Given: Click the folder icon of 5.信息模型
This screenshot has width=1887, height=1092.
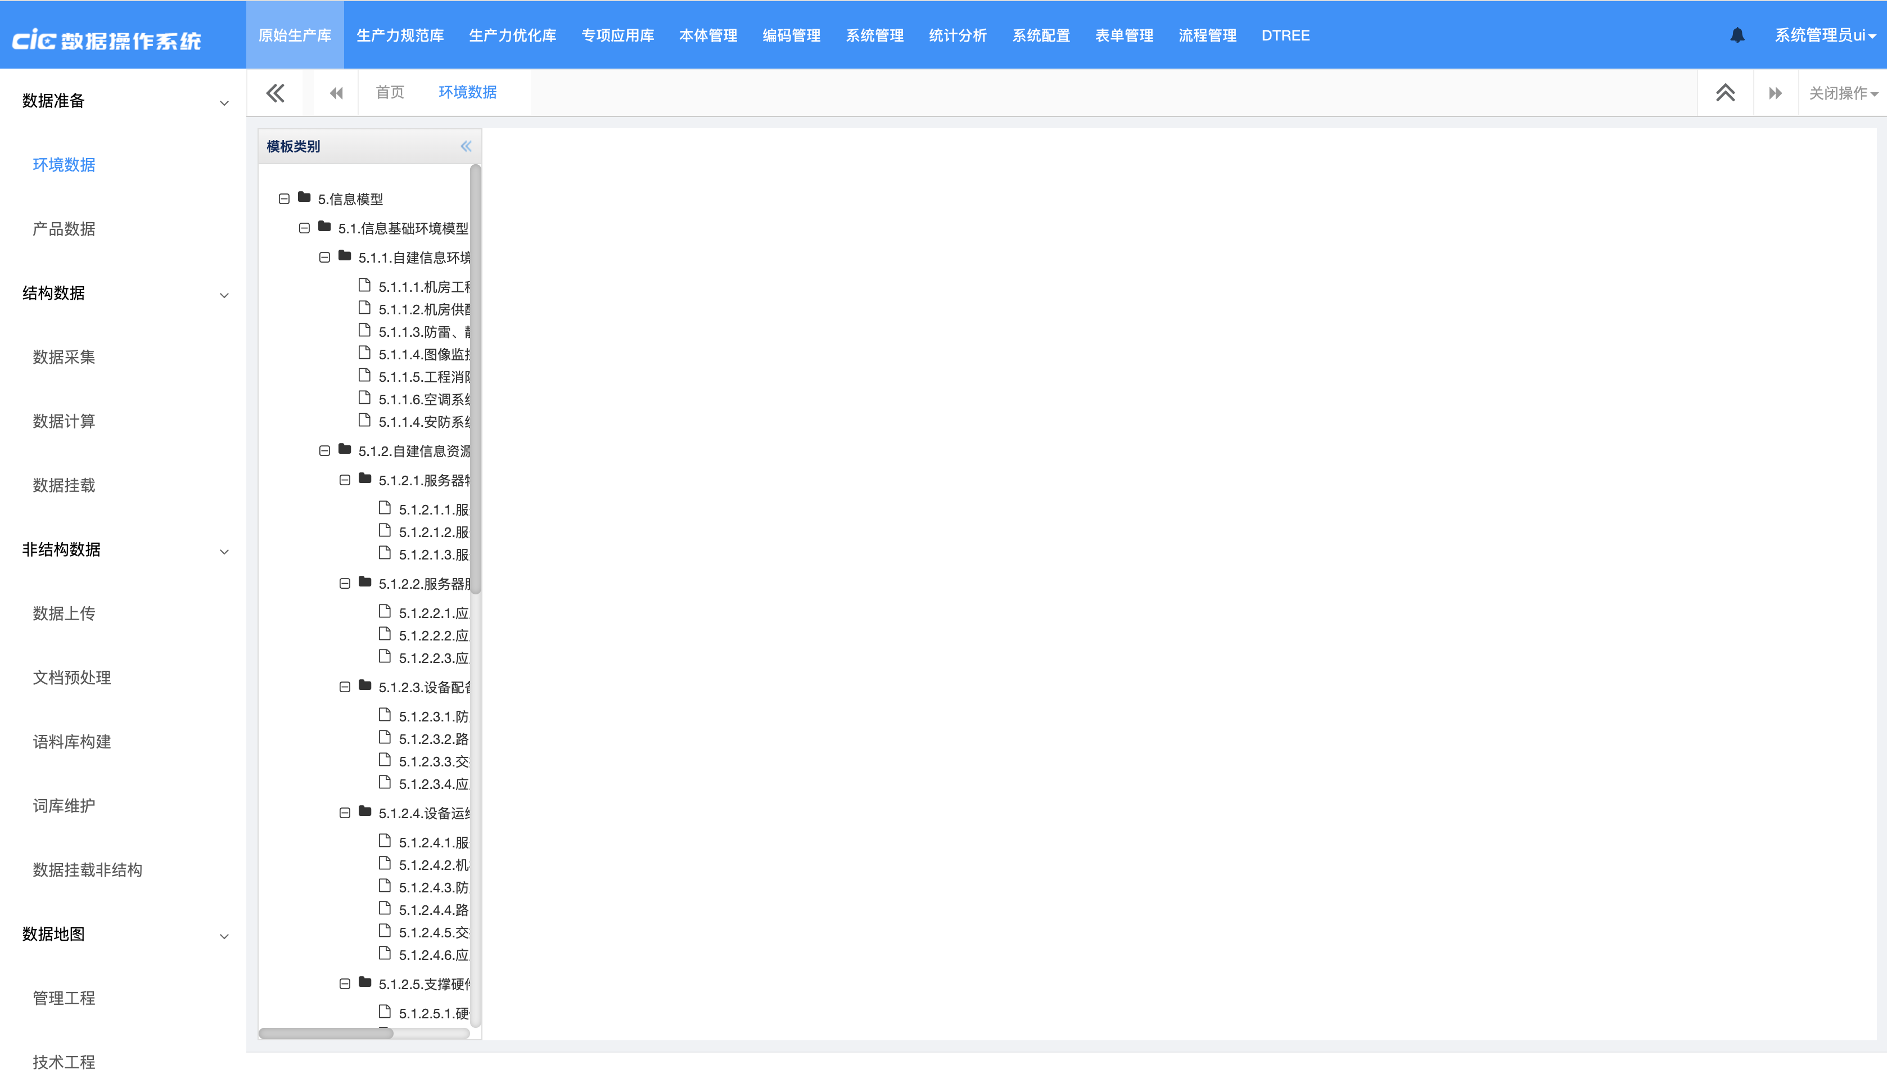Looking at the screenshot, I should pos(304,198).
